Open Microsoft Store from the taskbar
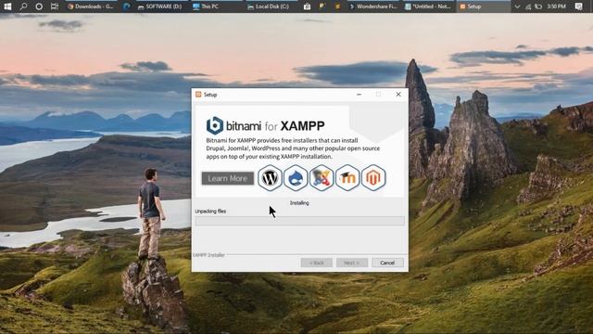The width and height of the screenshot is (593, 334). [307, 6]
